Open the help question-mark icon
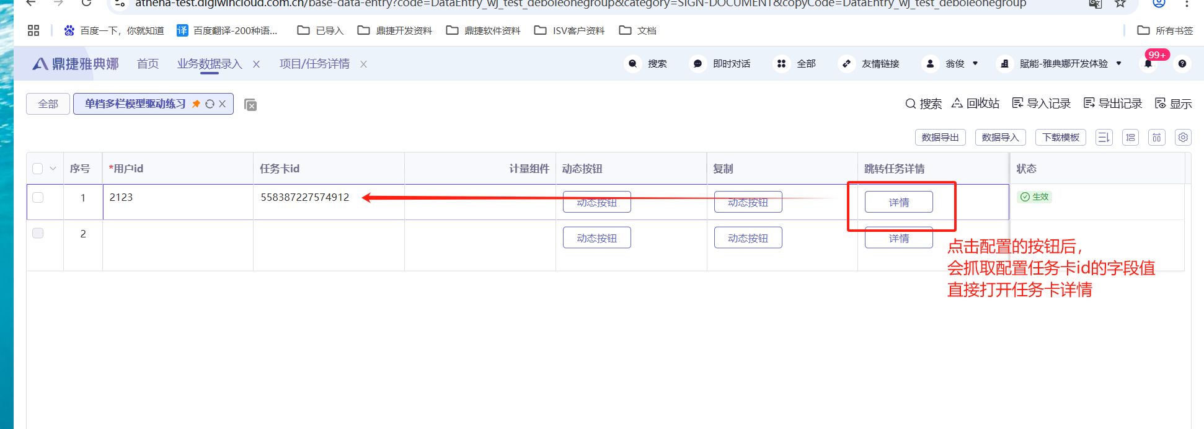The image size is (1204, 429). click(x=1182, y=64)
